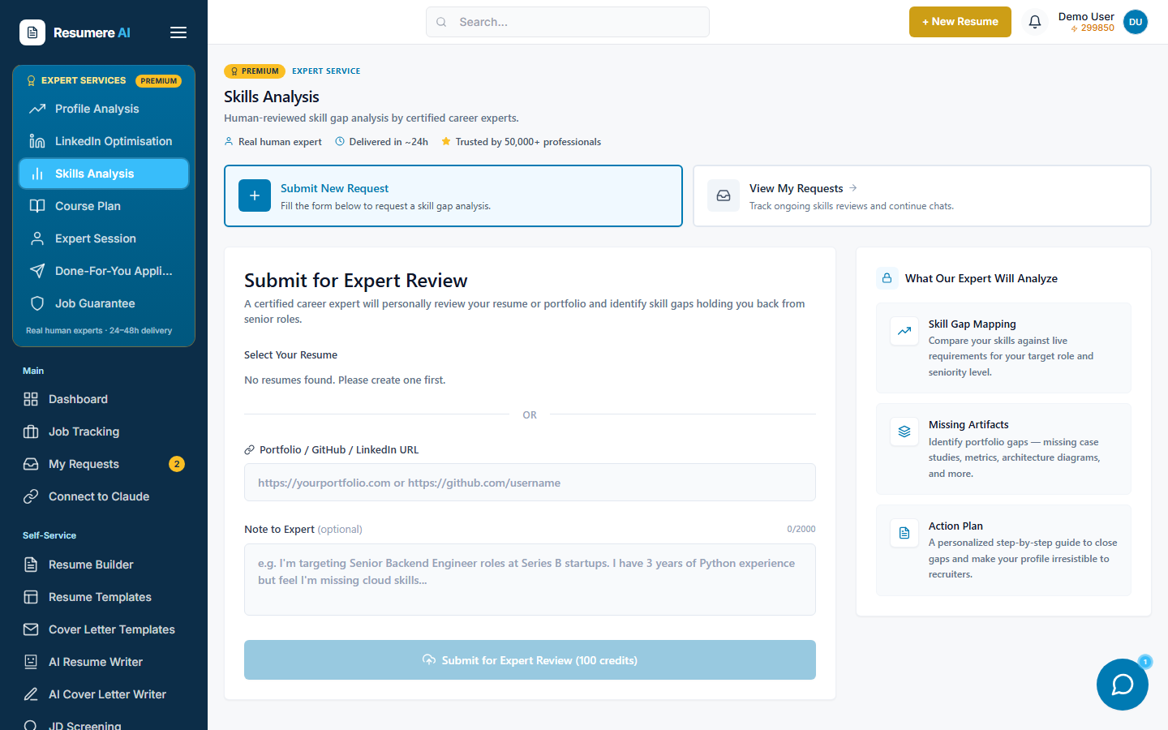Click the Demo User name
The image size is (1168, 730).
pos(1086,16)
